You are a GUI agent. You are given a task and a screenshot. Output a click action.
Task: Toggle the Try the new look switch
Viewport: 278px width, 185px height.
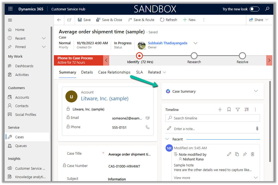[254, 9]
